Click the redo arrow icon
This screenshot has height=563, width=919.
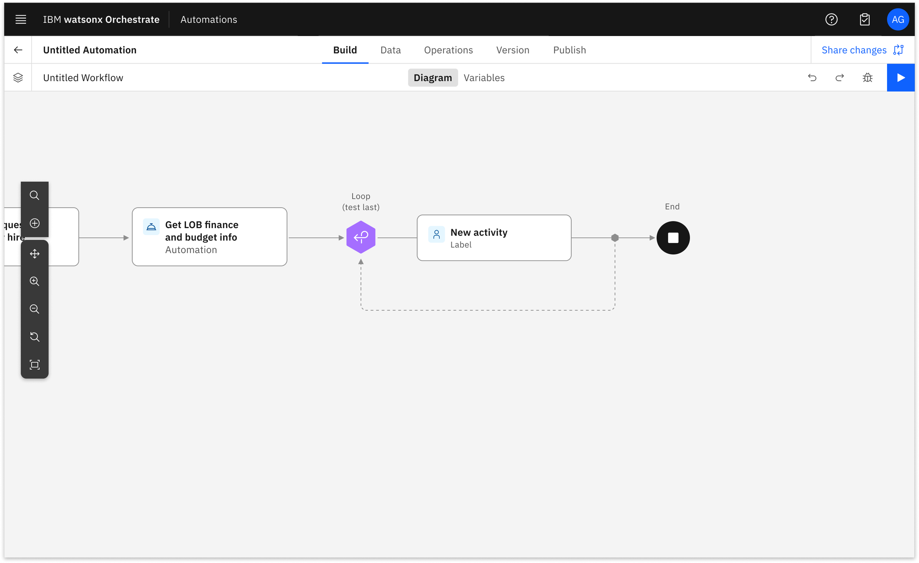(840, 77)
